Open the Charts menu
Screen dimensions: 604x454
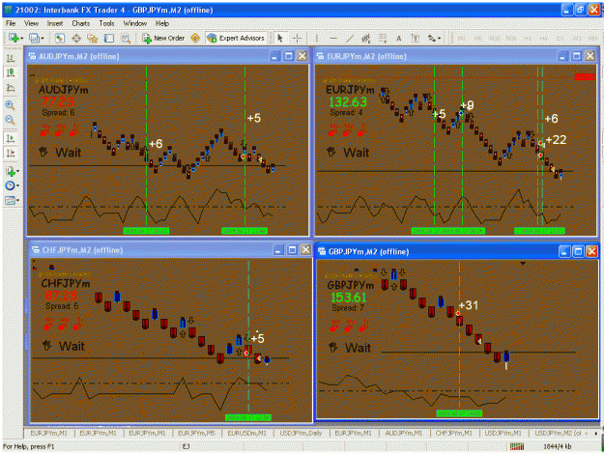(81, 23)
